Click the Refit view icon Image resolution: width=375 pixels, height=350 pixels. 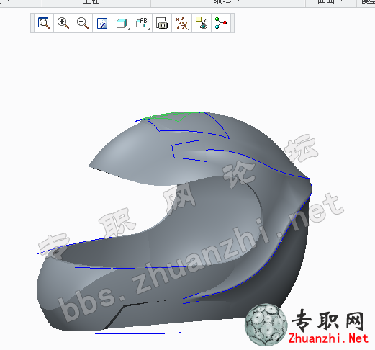44,23
